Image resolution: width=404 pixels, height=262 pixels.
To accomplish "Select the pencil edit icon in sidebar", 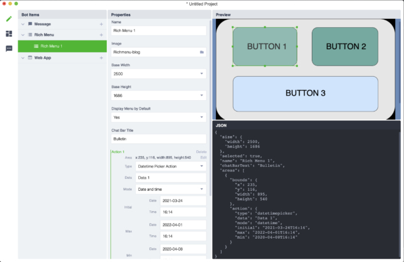I will tap(9, 19).
